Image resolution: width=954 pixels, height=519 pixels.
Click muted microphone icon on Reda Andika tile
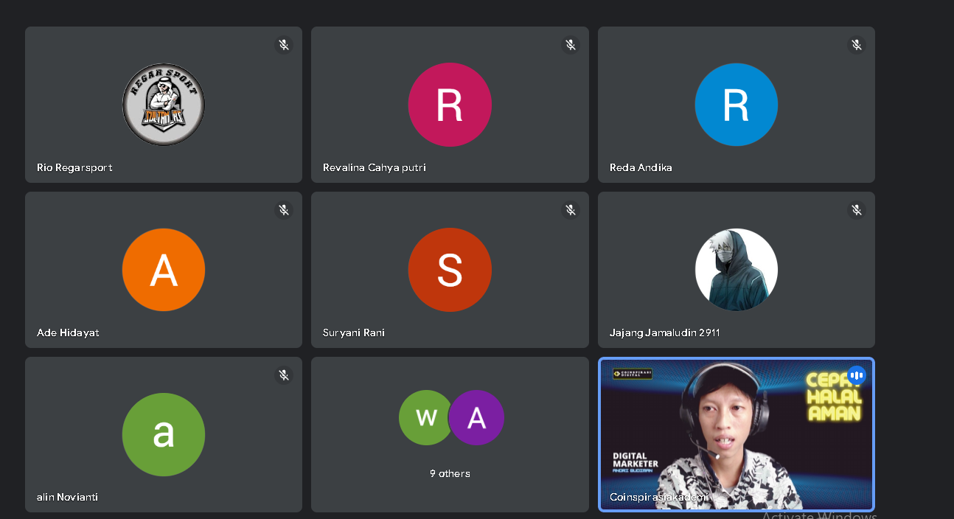856,45
